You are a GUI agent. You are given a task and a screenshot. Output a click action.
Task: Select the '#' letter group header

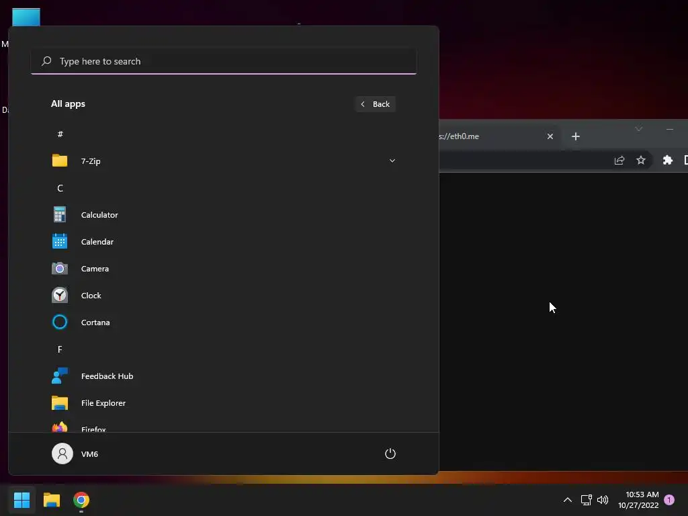pyautogui.click(x=60, y=134)
